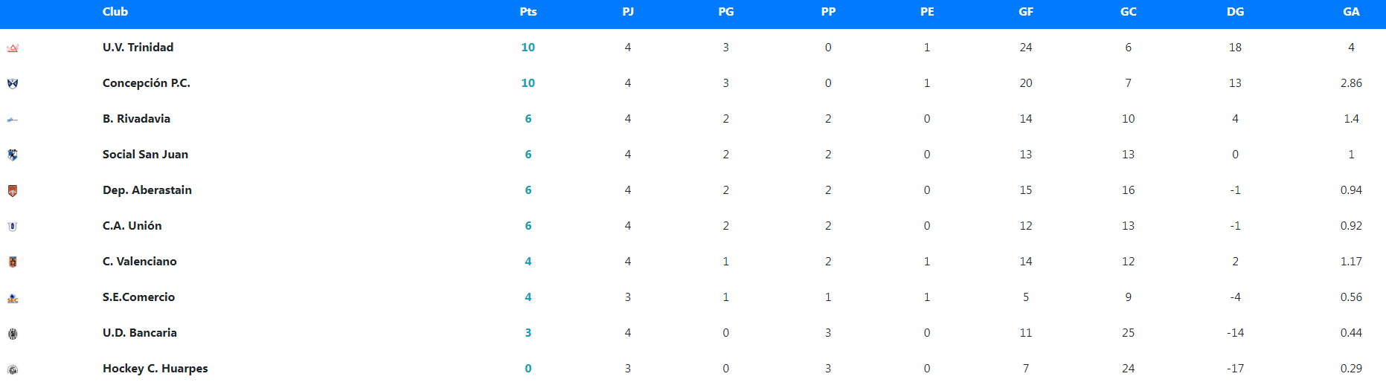Click the GF column header
The height and width of the screenshot is (385, 1386).
tap(1026, 12)
